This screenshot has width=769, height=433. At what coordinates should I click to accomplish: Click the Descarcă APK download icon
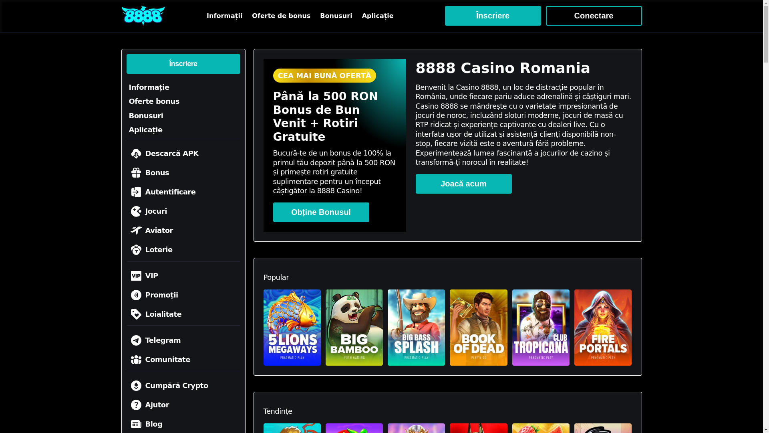tap(136, 154)
